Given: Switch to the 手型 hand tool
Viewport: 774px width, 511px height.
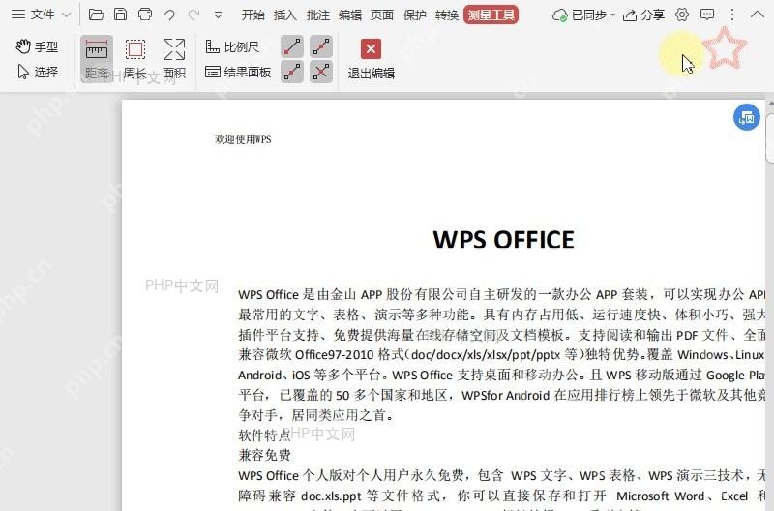Looking at the screenshot, I should [37, 46].
